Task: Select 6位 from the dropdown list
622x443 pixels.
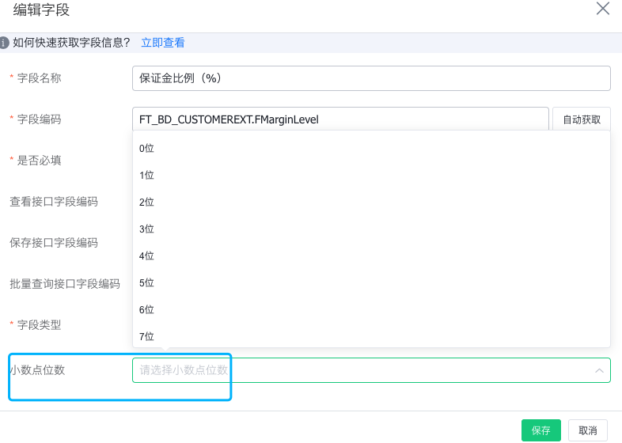Action: [x=371, y=310]
